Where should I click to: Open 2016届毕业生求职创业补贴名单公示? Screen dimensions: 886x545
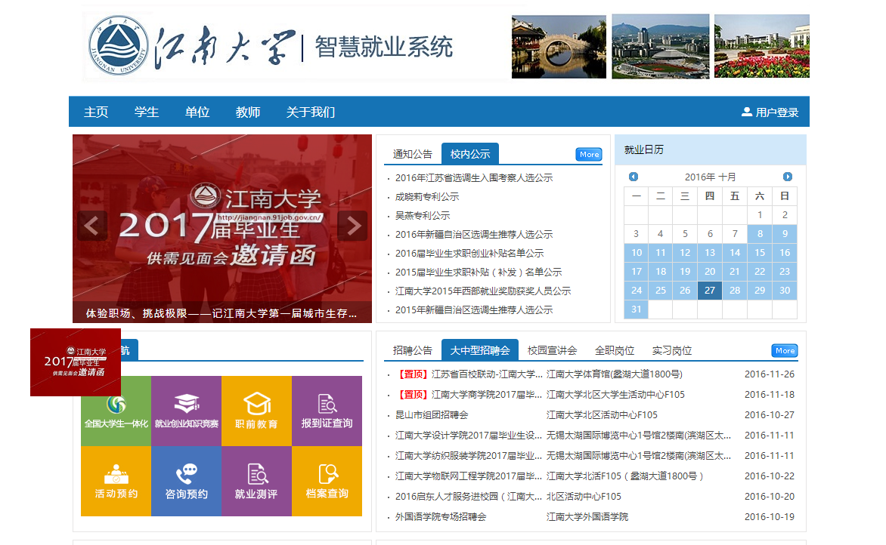pos(469,254)
